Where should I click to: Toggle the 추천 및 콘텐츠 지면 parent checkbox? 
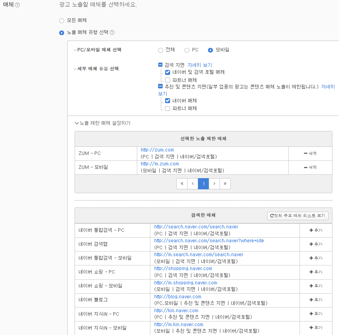160,87
